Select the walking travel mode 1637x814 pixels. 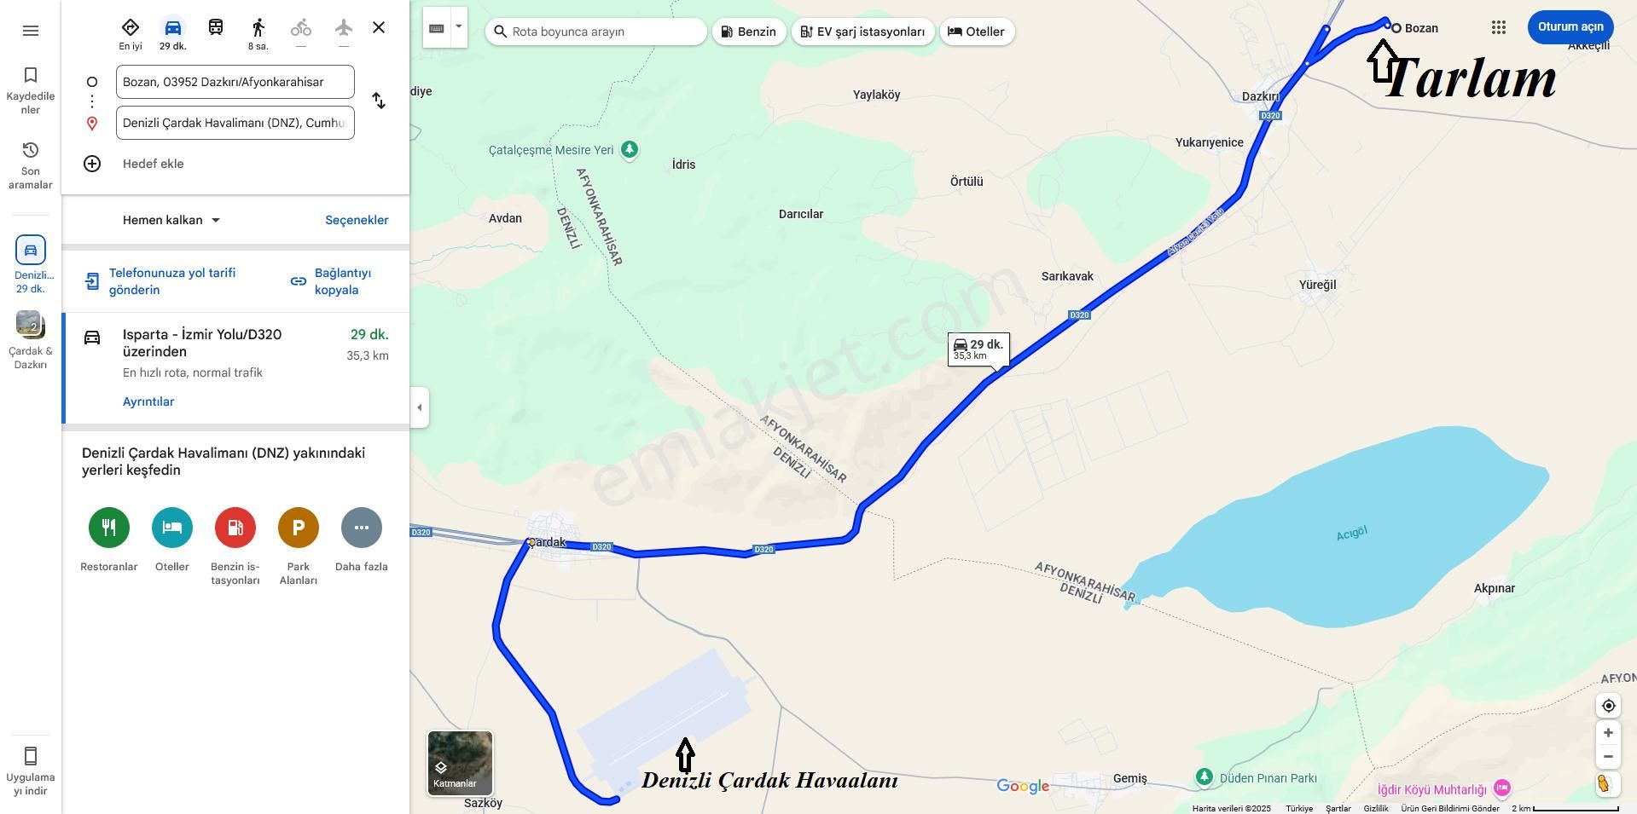pos(258,33)
